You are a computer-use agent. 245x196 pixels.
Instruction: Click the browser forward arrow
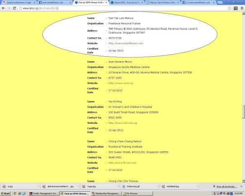point(9,8)
